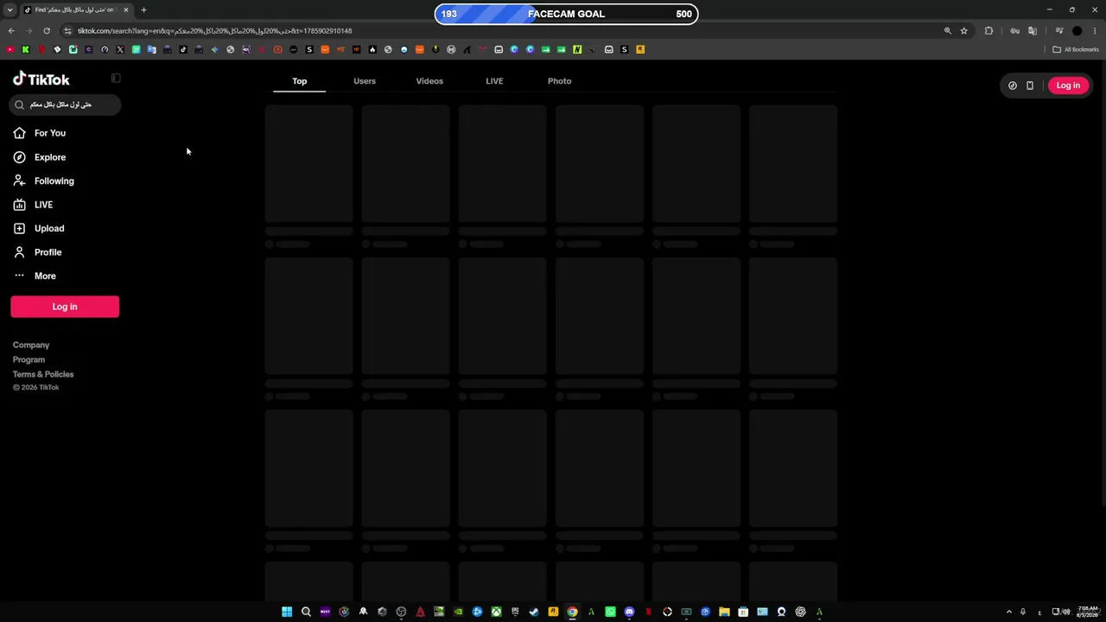This screenshot has width=1106, height=622.
Task: Open the All Bookmarks folder
Action: coord(1076,49)
